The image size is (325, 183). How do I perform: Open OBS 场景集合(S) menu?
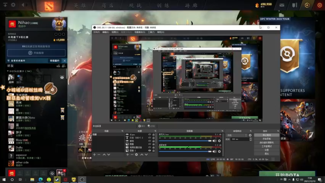pos(140,32)
